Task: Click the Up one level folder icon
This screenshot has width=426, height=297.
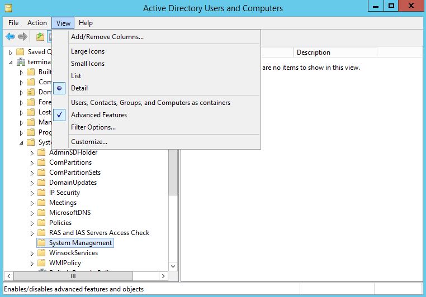Action: [40, 36]
